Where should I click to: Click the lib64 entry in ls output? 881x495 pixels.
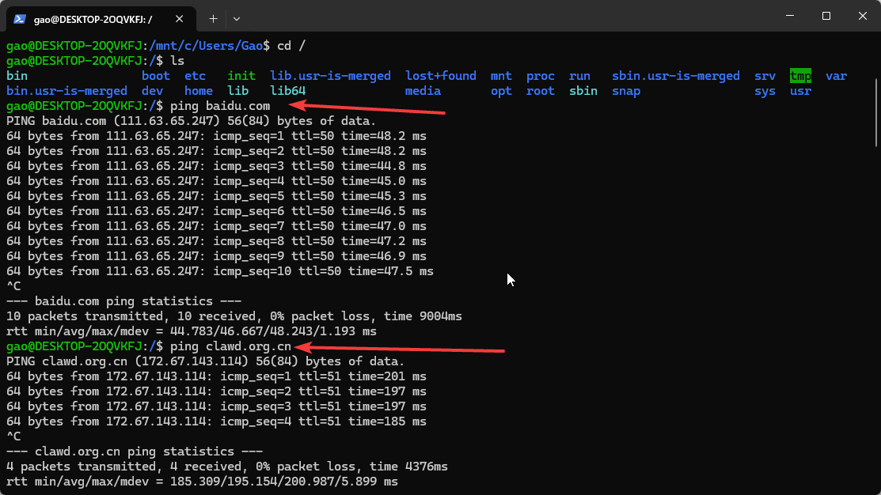click(x=287, y=91)
